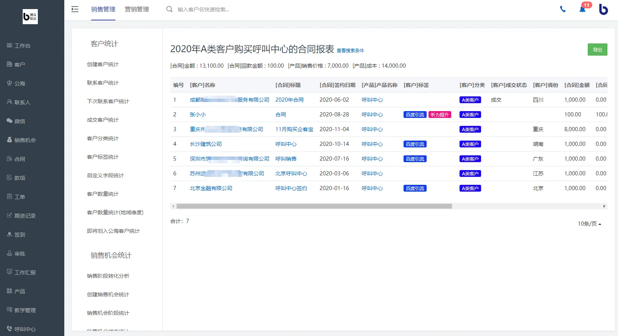Open contract link 2020年合同
The image size is (618, 336).
pyautogui.click(x=290, y=100)
